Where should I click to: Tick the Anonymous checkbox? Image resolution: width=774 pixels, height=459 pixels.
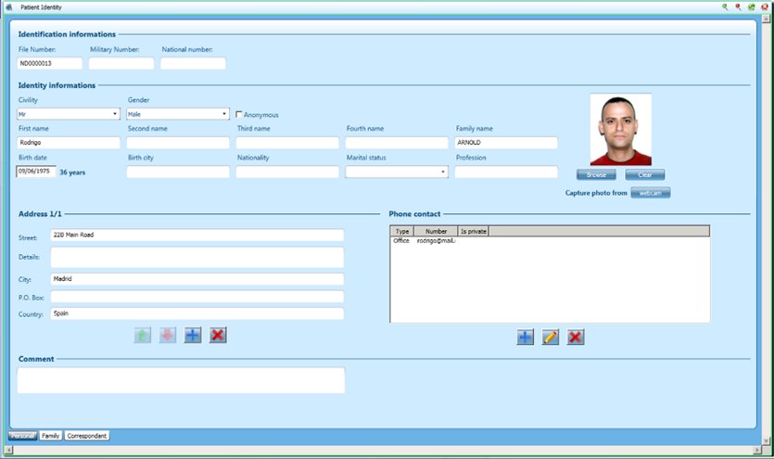tap(239, 115)
